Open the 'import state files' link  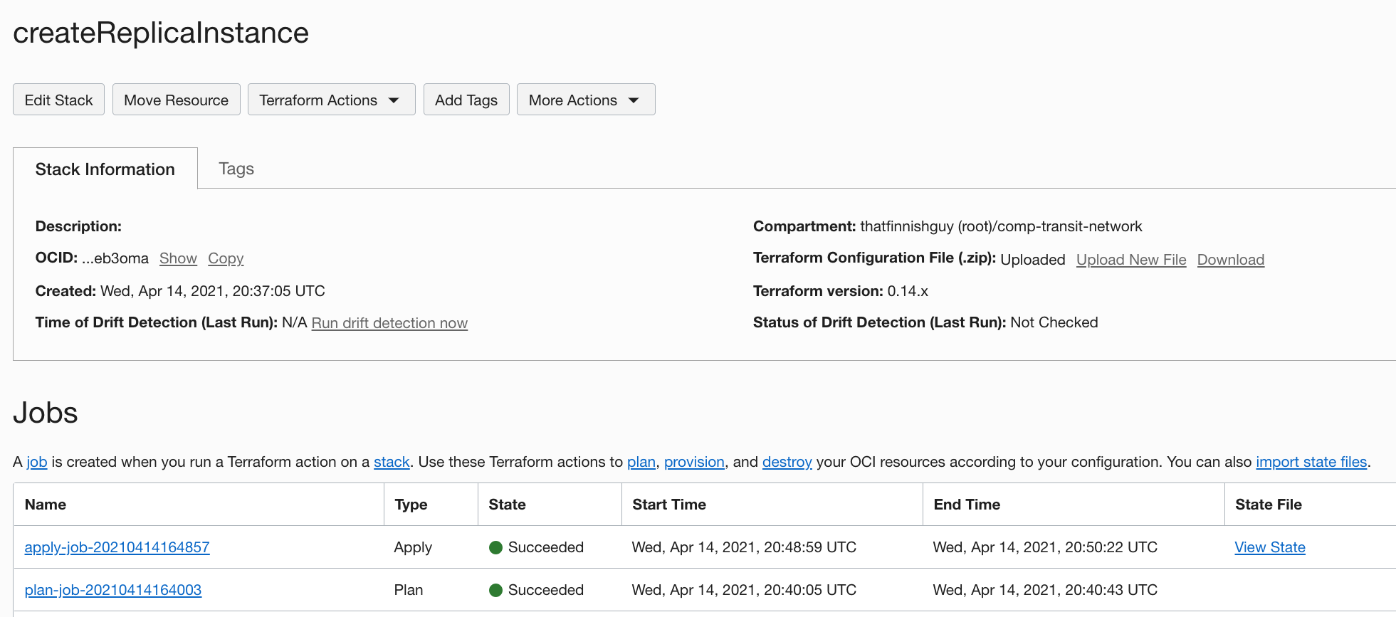[x=1311, y=462]
